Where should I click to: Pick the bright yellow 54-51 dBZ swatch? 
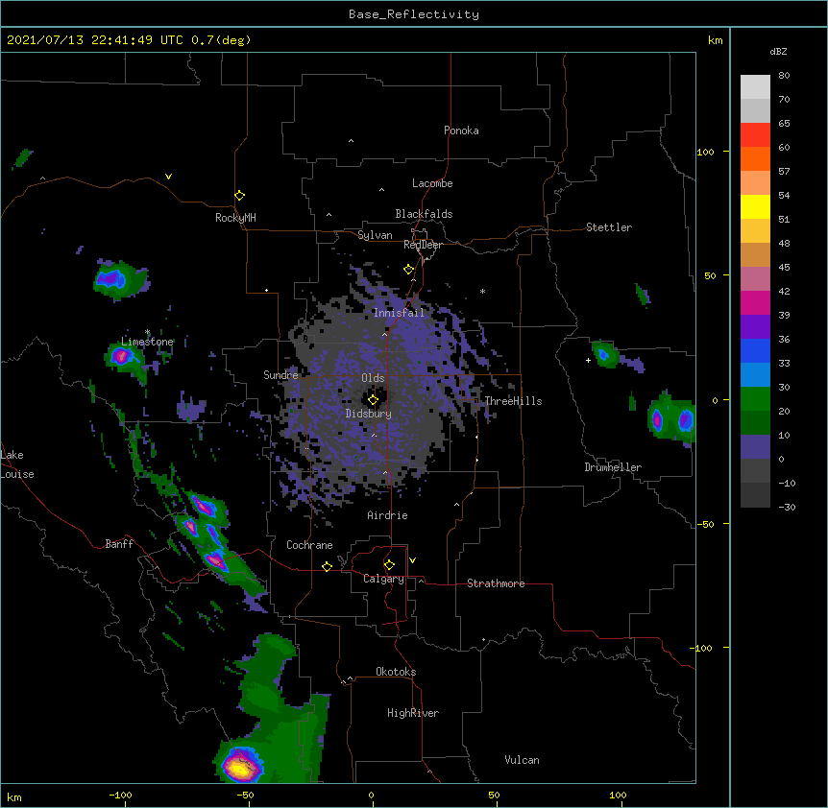[755, 206]
